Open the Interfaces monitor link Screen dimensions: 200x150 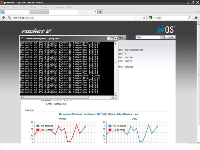click(89, 114)
